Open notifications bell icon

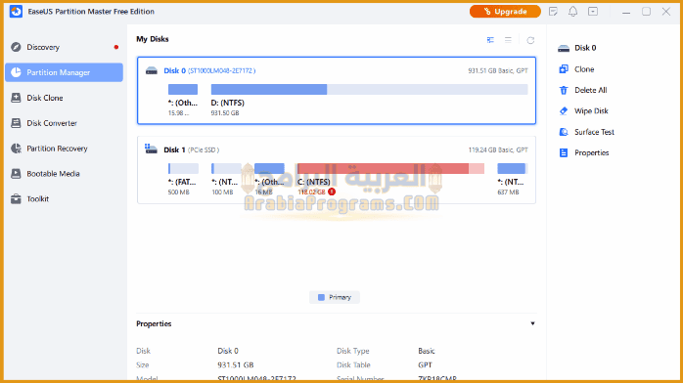tap(572, 12)
